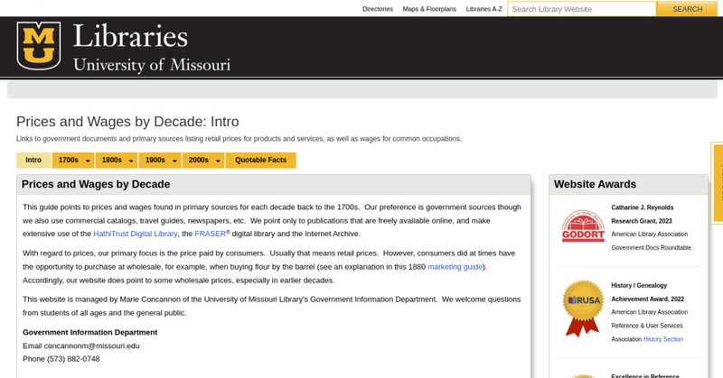Open the Directories link

(x=378, y=9)
